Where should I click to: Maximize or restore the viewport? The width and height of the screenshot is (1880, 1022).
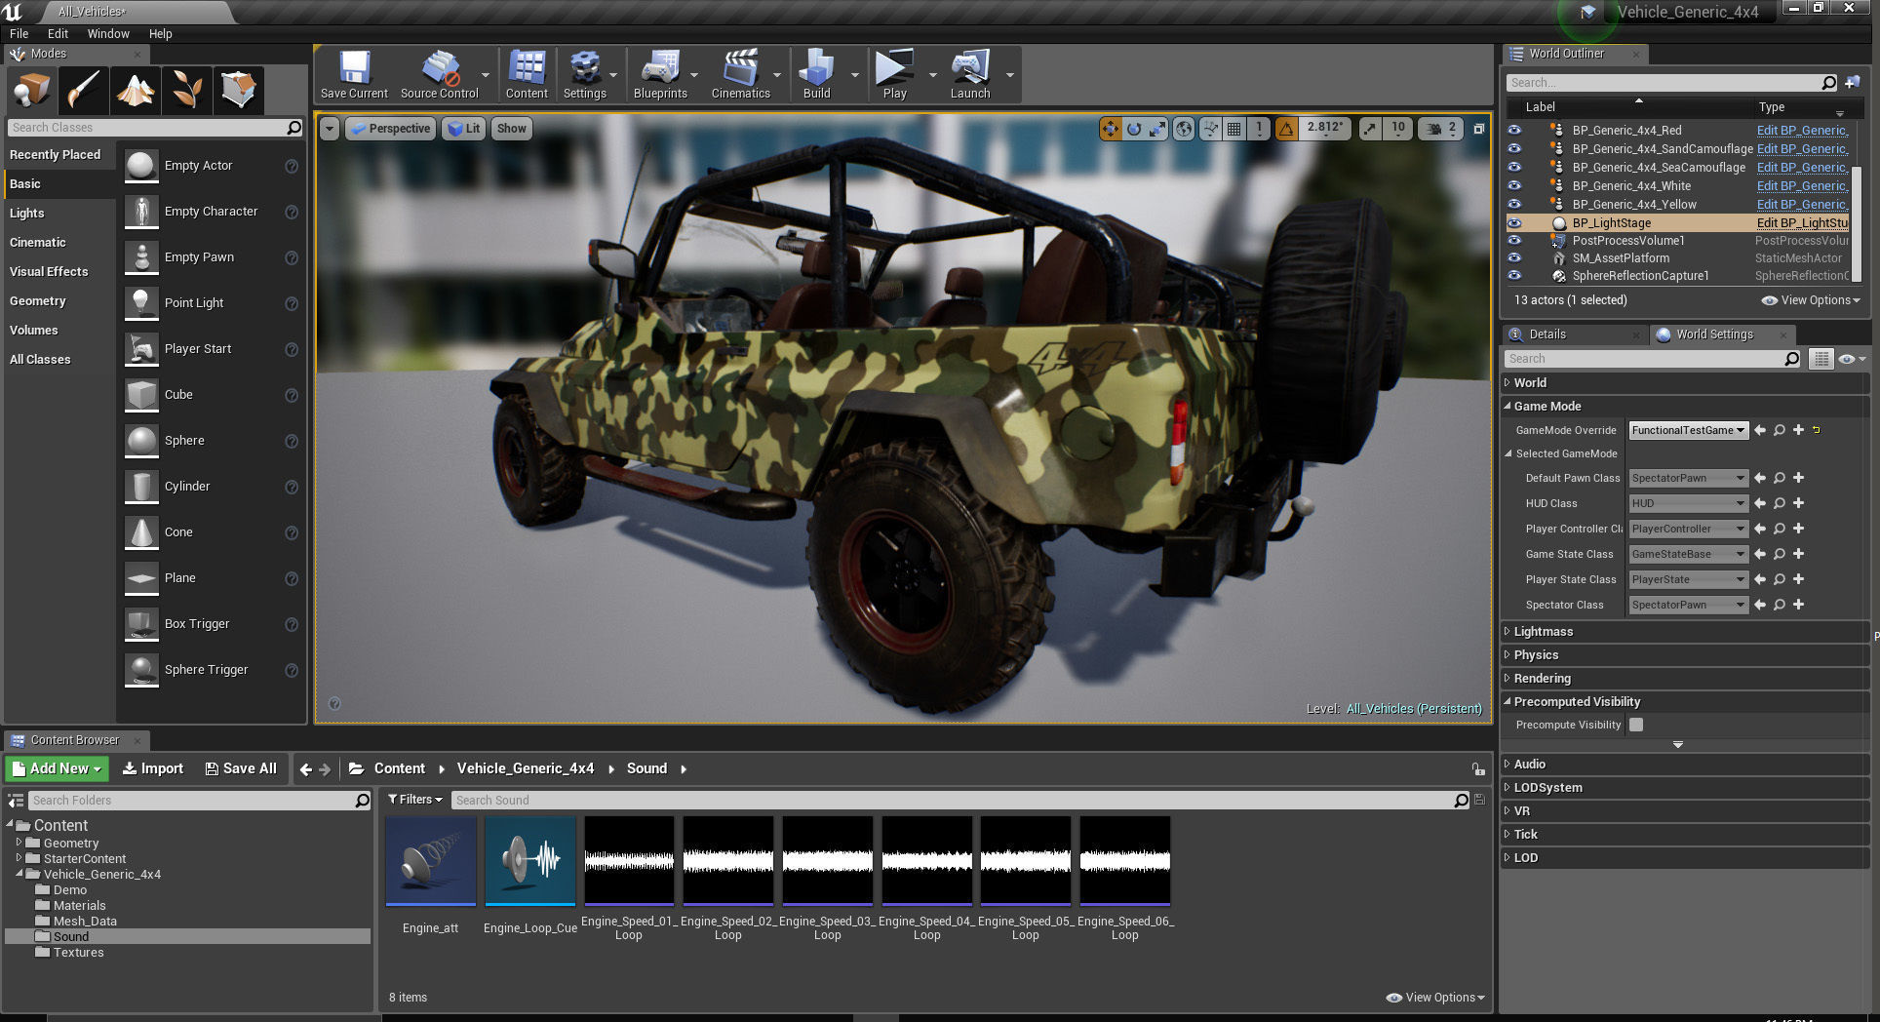coord(1478,128)
